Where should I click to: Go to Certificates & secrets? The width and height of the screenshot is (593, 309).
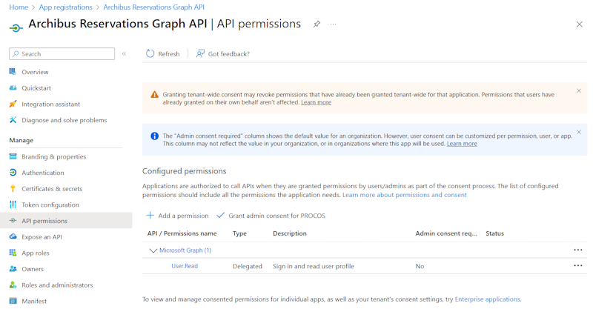52,189
